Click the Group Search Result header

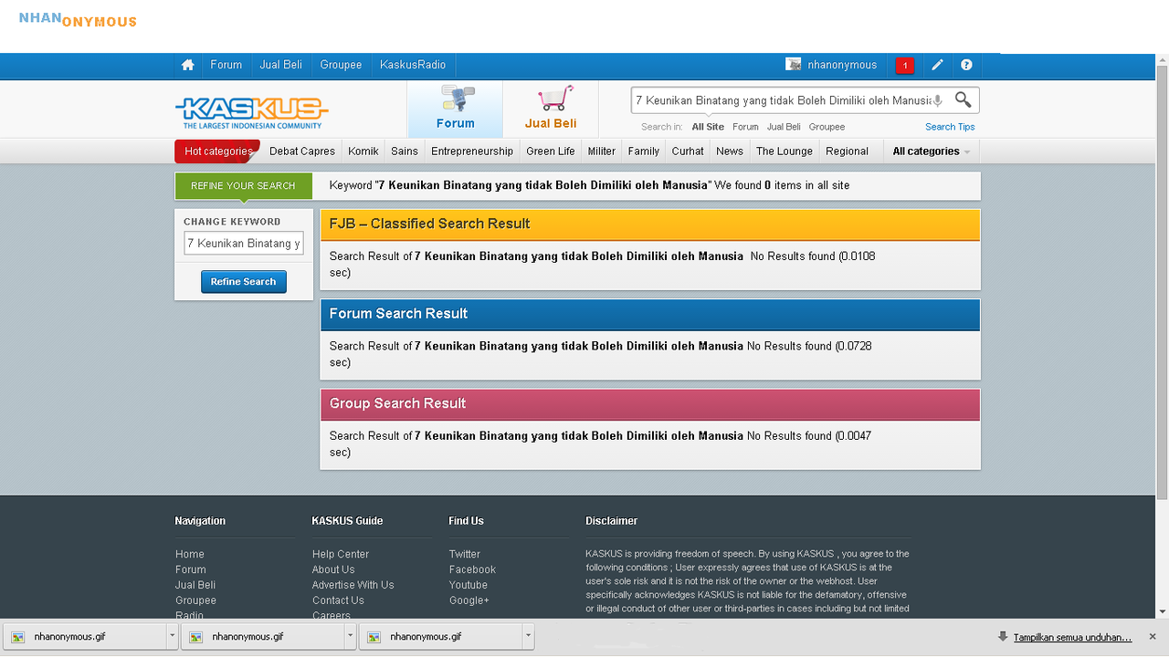650,404
